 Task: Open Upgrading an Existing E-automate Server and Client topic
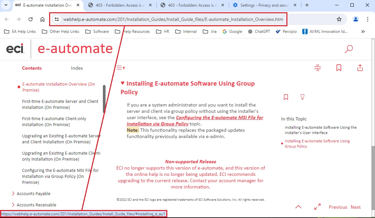tap(61, 139)
